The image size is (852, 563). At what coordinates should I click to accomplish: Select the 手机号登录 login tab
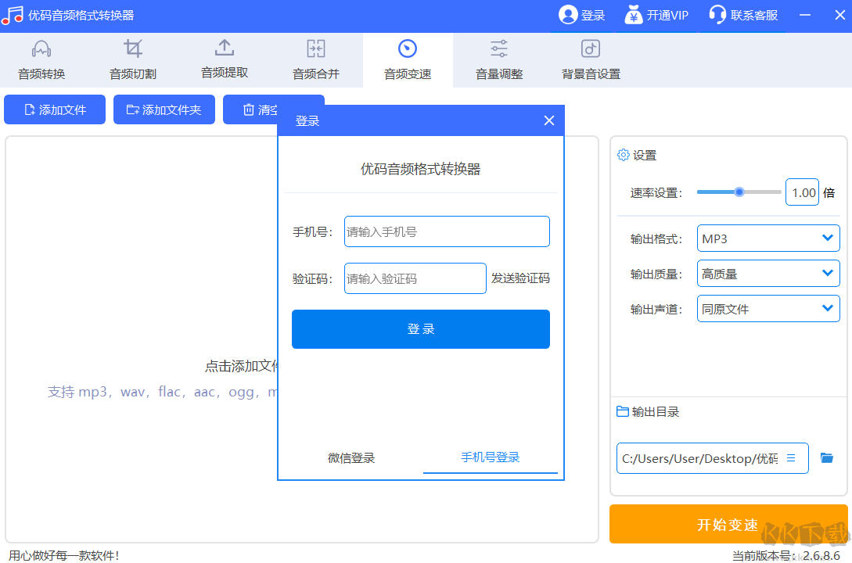(490, 457)
